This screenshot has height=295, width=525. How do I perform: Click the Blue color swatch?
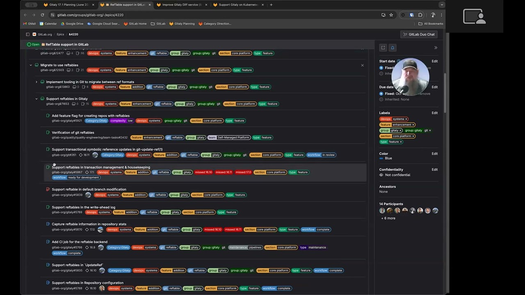(381, 159)
